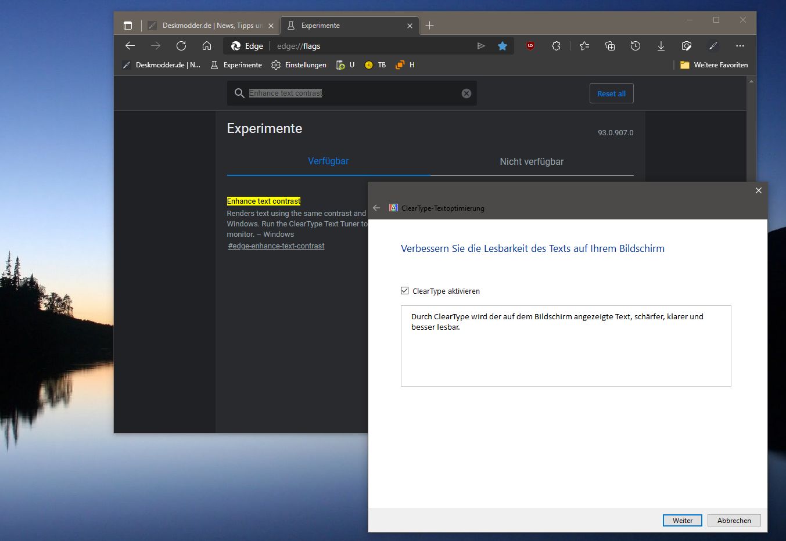
Task: Open the uBlock Origin extension icon
Action: (x=530, y=46)
